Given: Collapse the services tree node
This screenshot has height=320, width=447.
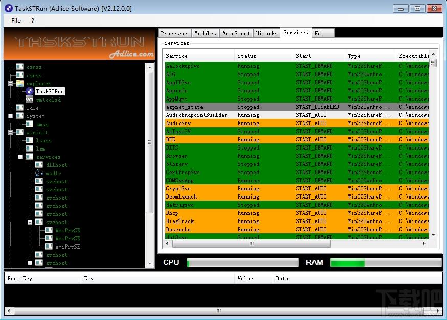Looking at the screenshot, I should click(20, 157).
